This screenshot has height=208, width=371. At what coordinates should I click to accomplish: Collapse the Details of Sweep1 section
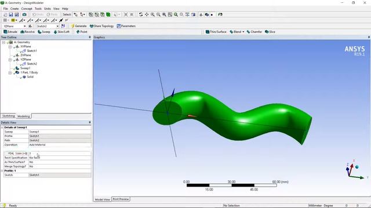pyautogui.click(x=2, y=127)
